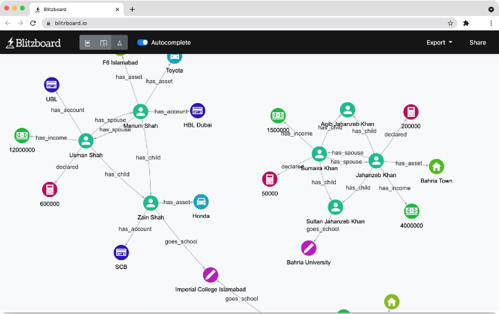This screenshot has height=314, width=499.
Task: Toggle the Autocomplete switch
Action: click(x=142, y=42)
